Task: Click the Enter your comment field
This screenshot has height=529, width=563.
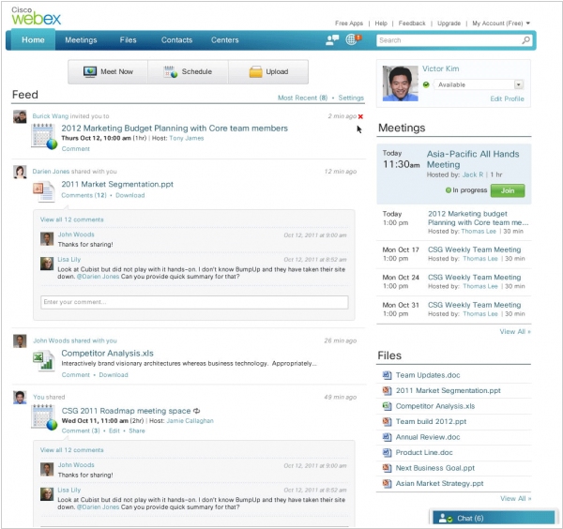Action: [x=194, y=302]
